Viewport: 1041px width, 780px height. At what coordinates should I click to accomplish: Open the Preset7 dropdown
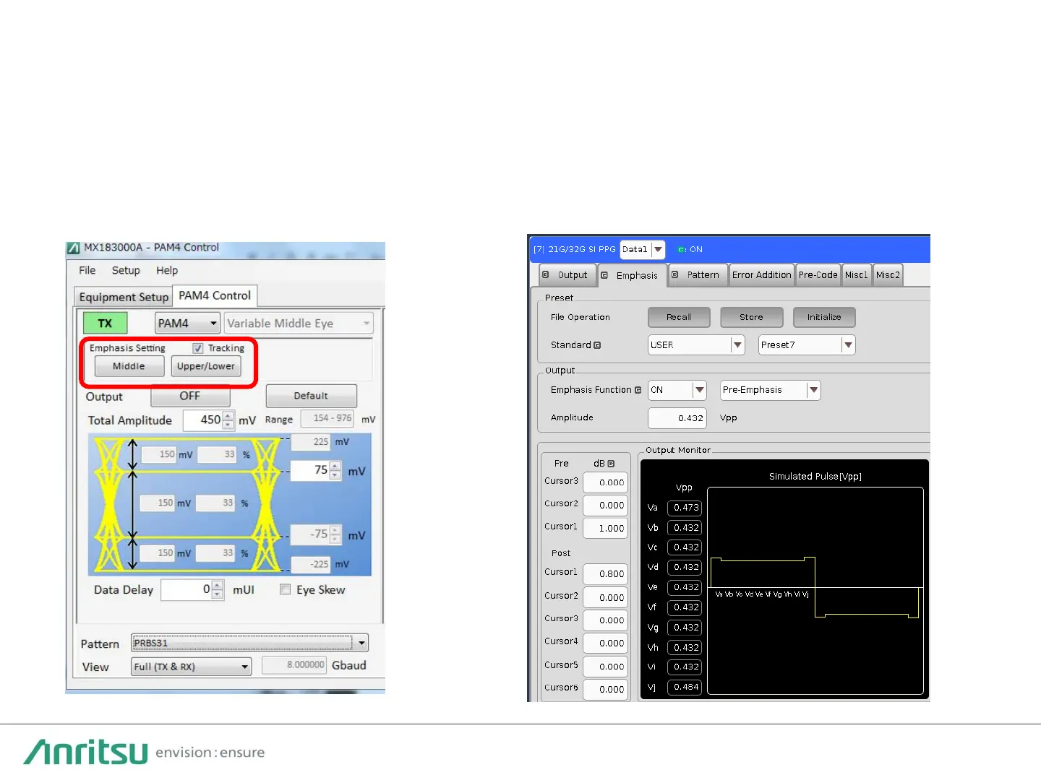[807, 345]
